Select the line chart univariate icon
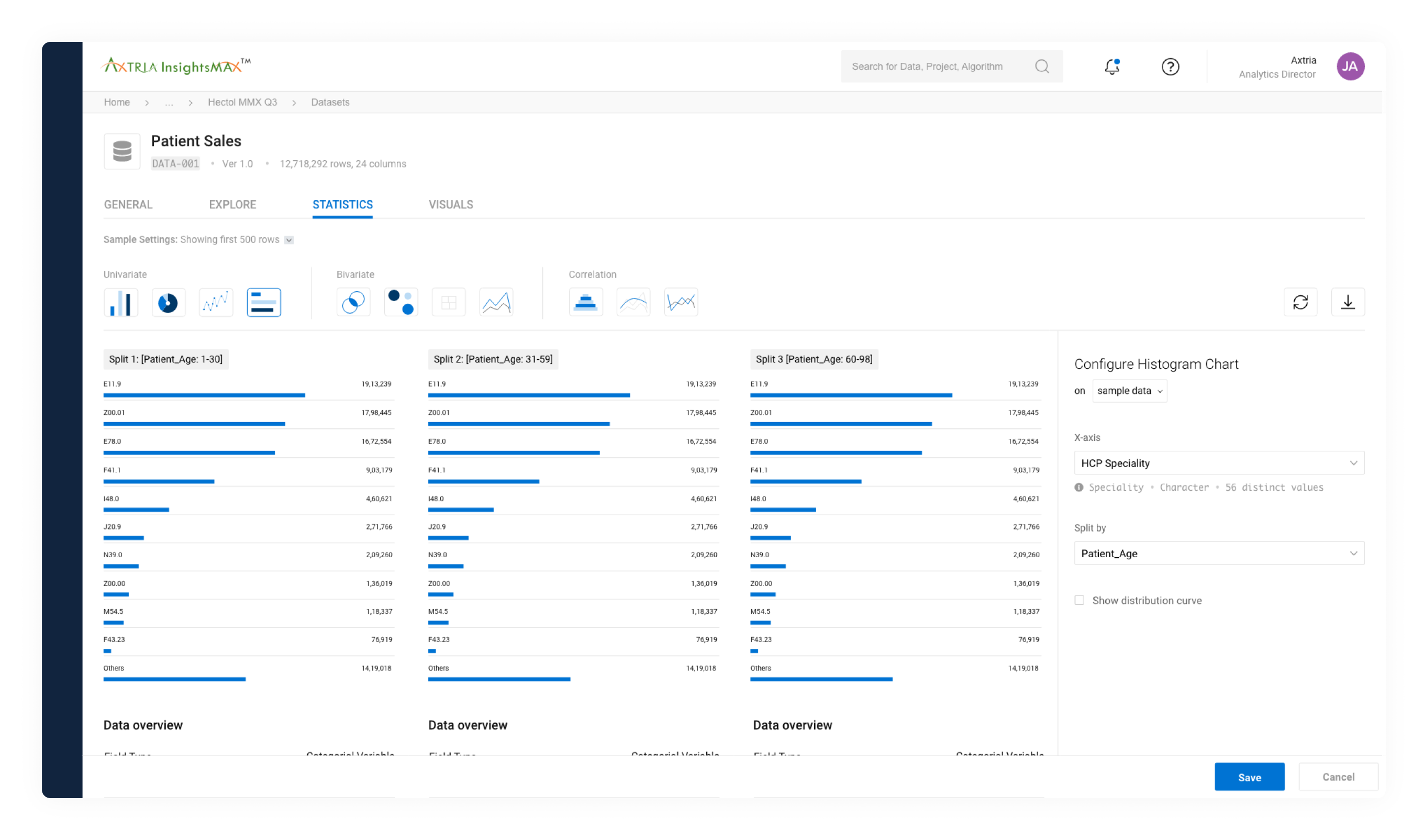Image resolution: width=1424 pixels, height=840 pixels. click(216, 302)
